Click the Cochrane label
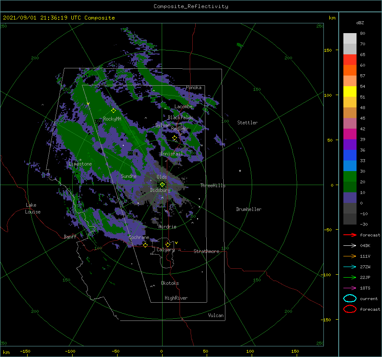The height and width of the screenshot is (357, 382). (139, 237)
